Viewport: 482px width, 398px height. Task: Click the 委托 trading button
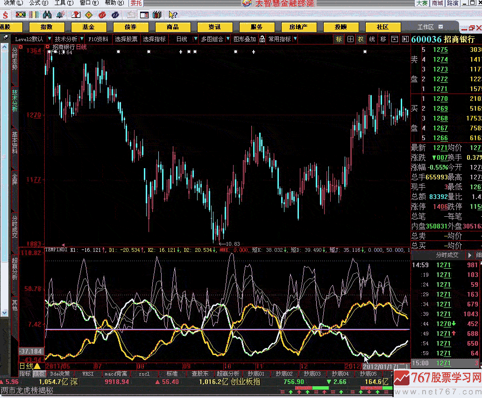136,3
